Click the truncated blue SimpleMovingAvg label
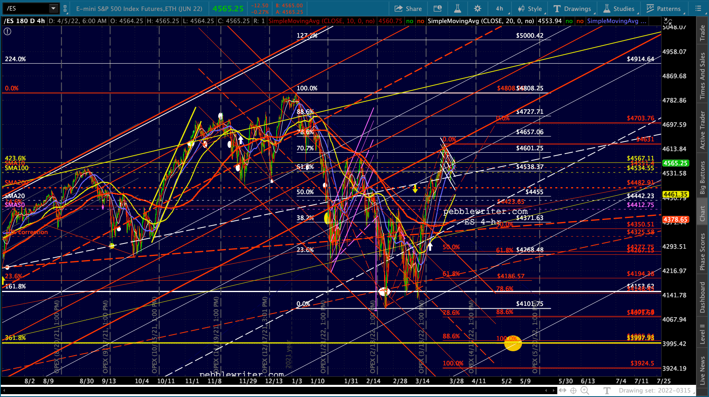This screenshot has height=397, width=709. (617, 21)
